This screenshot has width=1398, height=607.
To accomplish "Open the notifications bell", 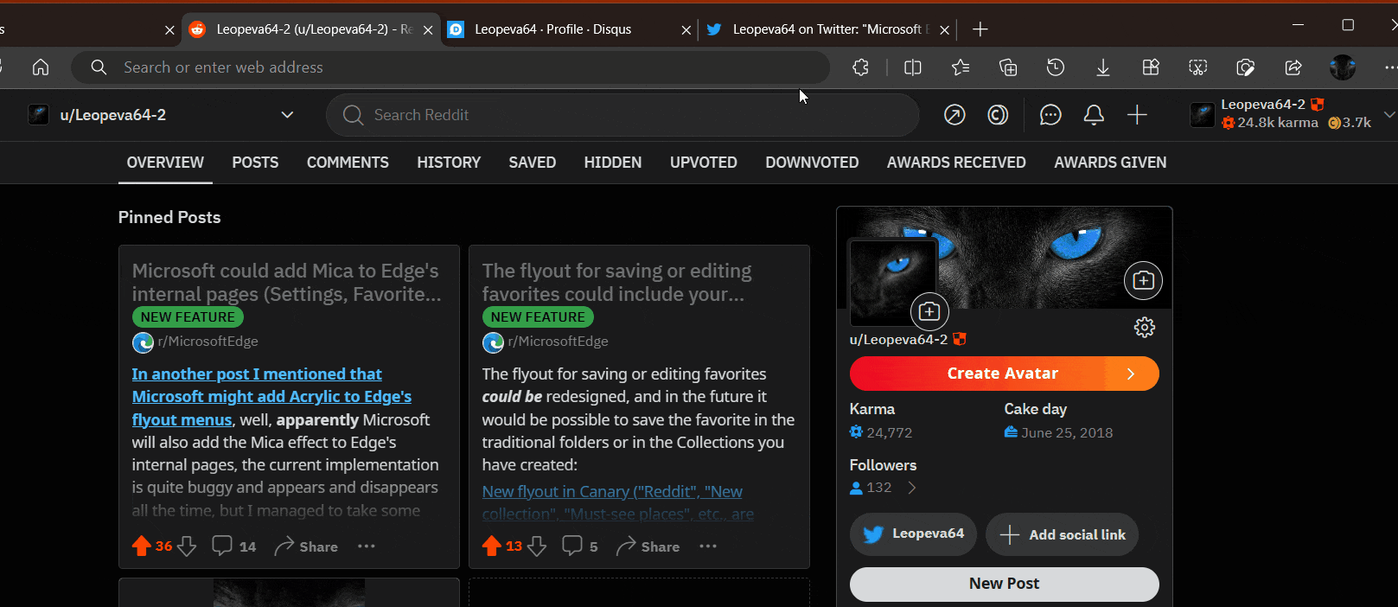I will coord(1094,115).
